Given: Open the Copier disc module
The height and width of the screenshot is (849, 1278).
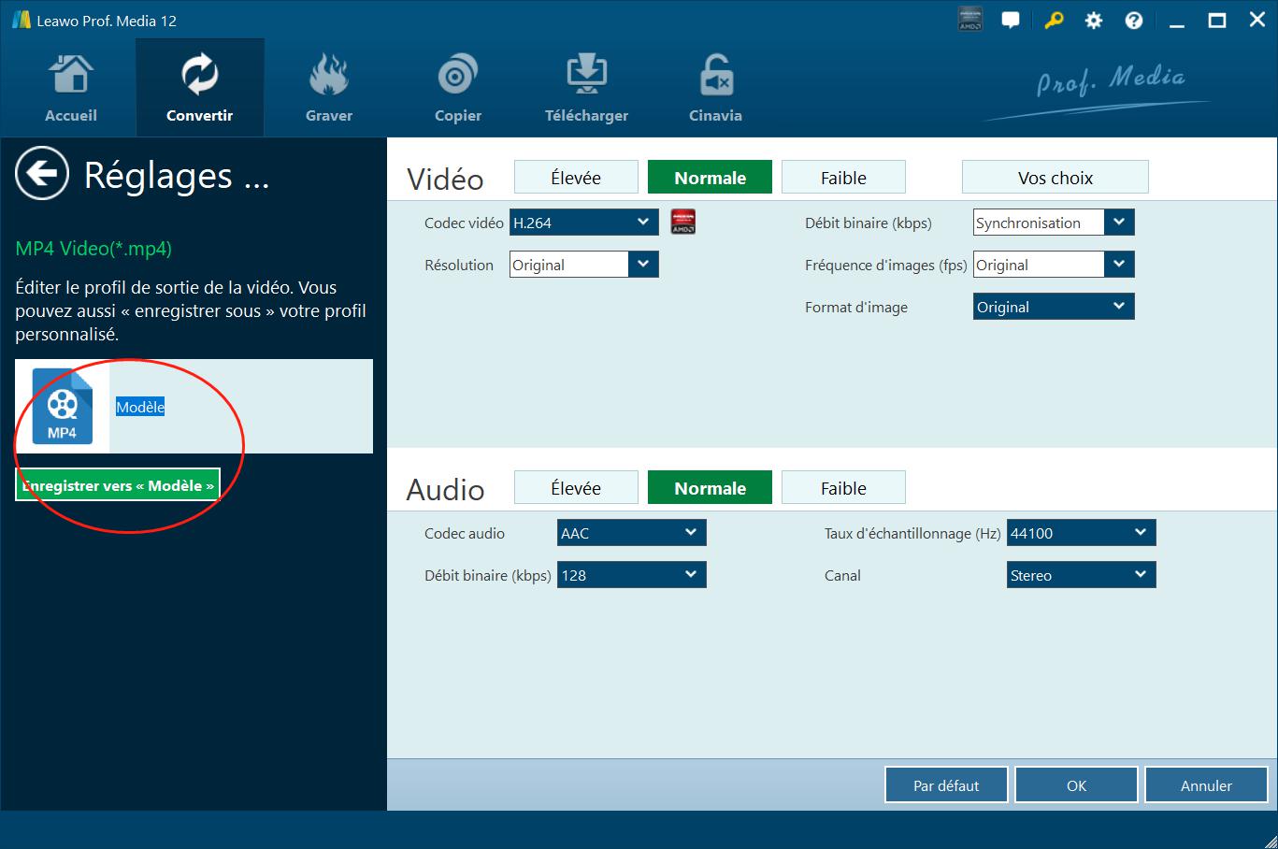Looking at the screenshot, I should coord(457,89).
